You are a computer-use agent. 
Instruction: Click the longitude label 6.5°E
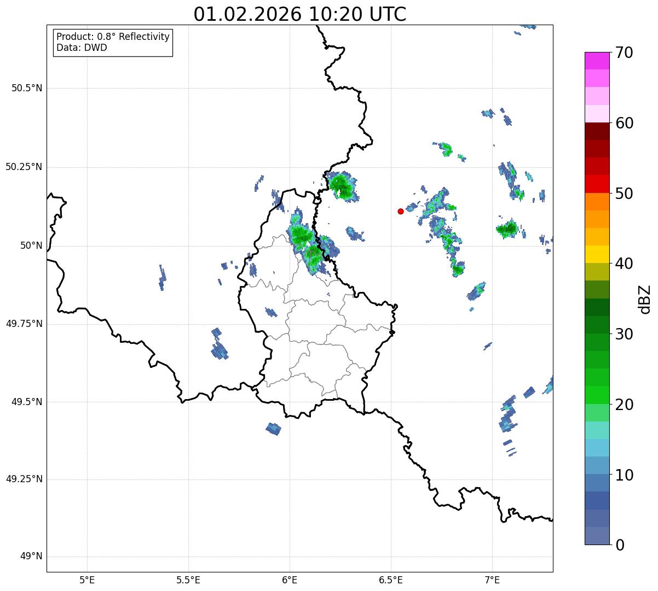point(391,580)
